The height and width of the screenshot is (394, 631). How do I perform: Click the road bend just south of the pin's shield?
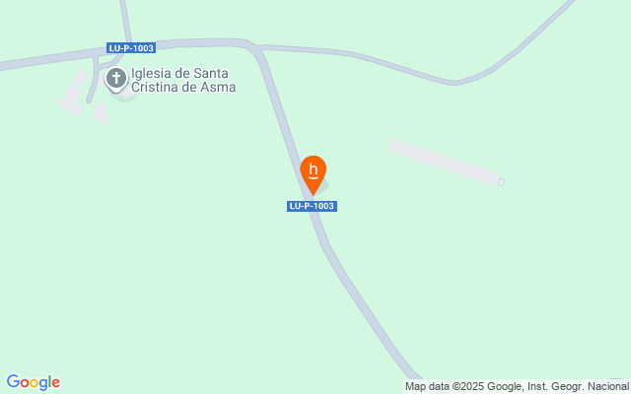click(324, 244)
